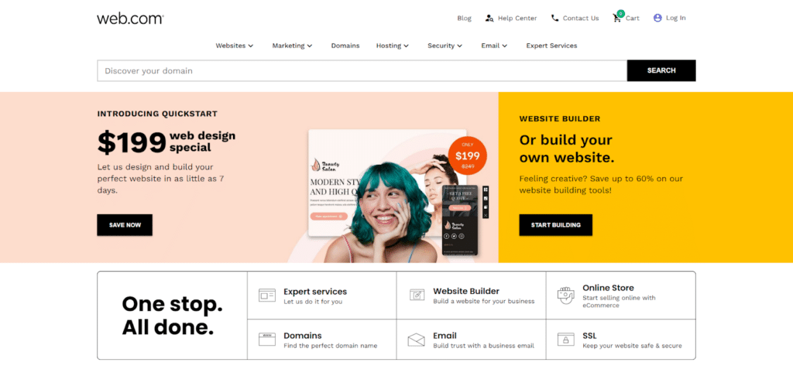Click the Contact Us phone icon
Viewport: 793px width, 376px height.
click(x=554, y=18)
